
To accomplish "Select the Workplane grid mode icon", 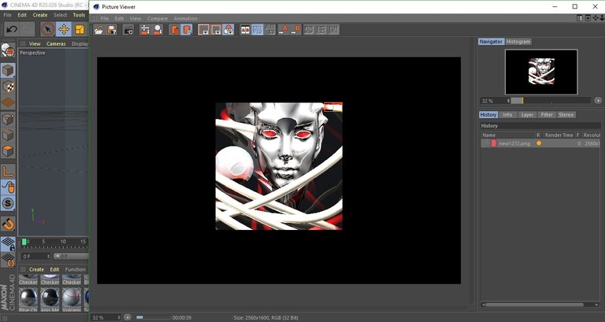I will tap(8, 102).
